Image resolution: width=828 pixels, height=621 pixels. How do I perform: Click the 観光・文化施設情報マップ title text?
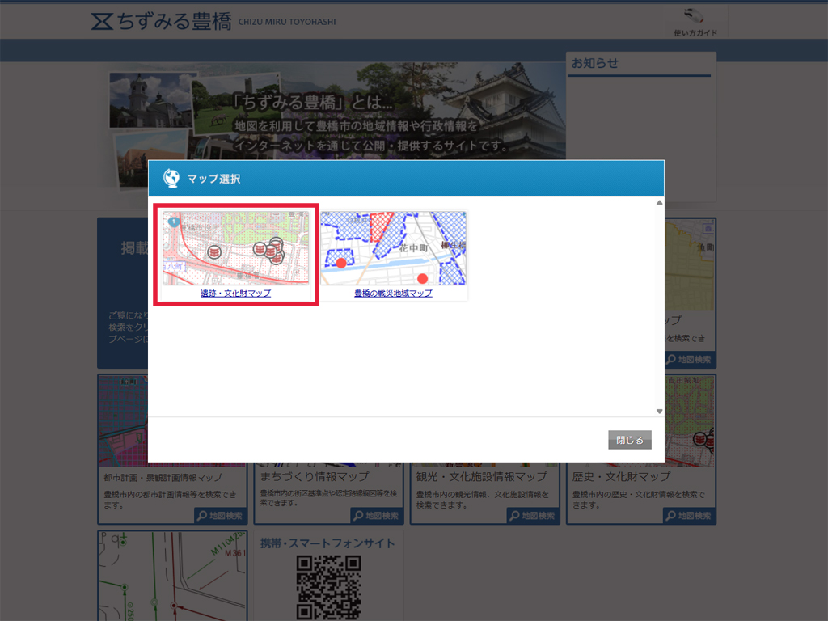point(482,477)
